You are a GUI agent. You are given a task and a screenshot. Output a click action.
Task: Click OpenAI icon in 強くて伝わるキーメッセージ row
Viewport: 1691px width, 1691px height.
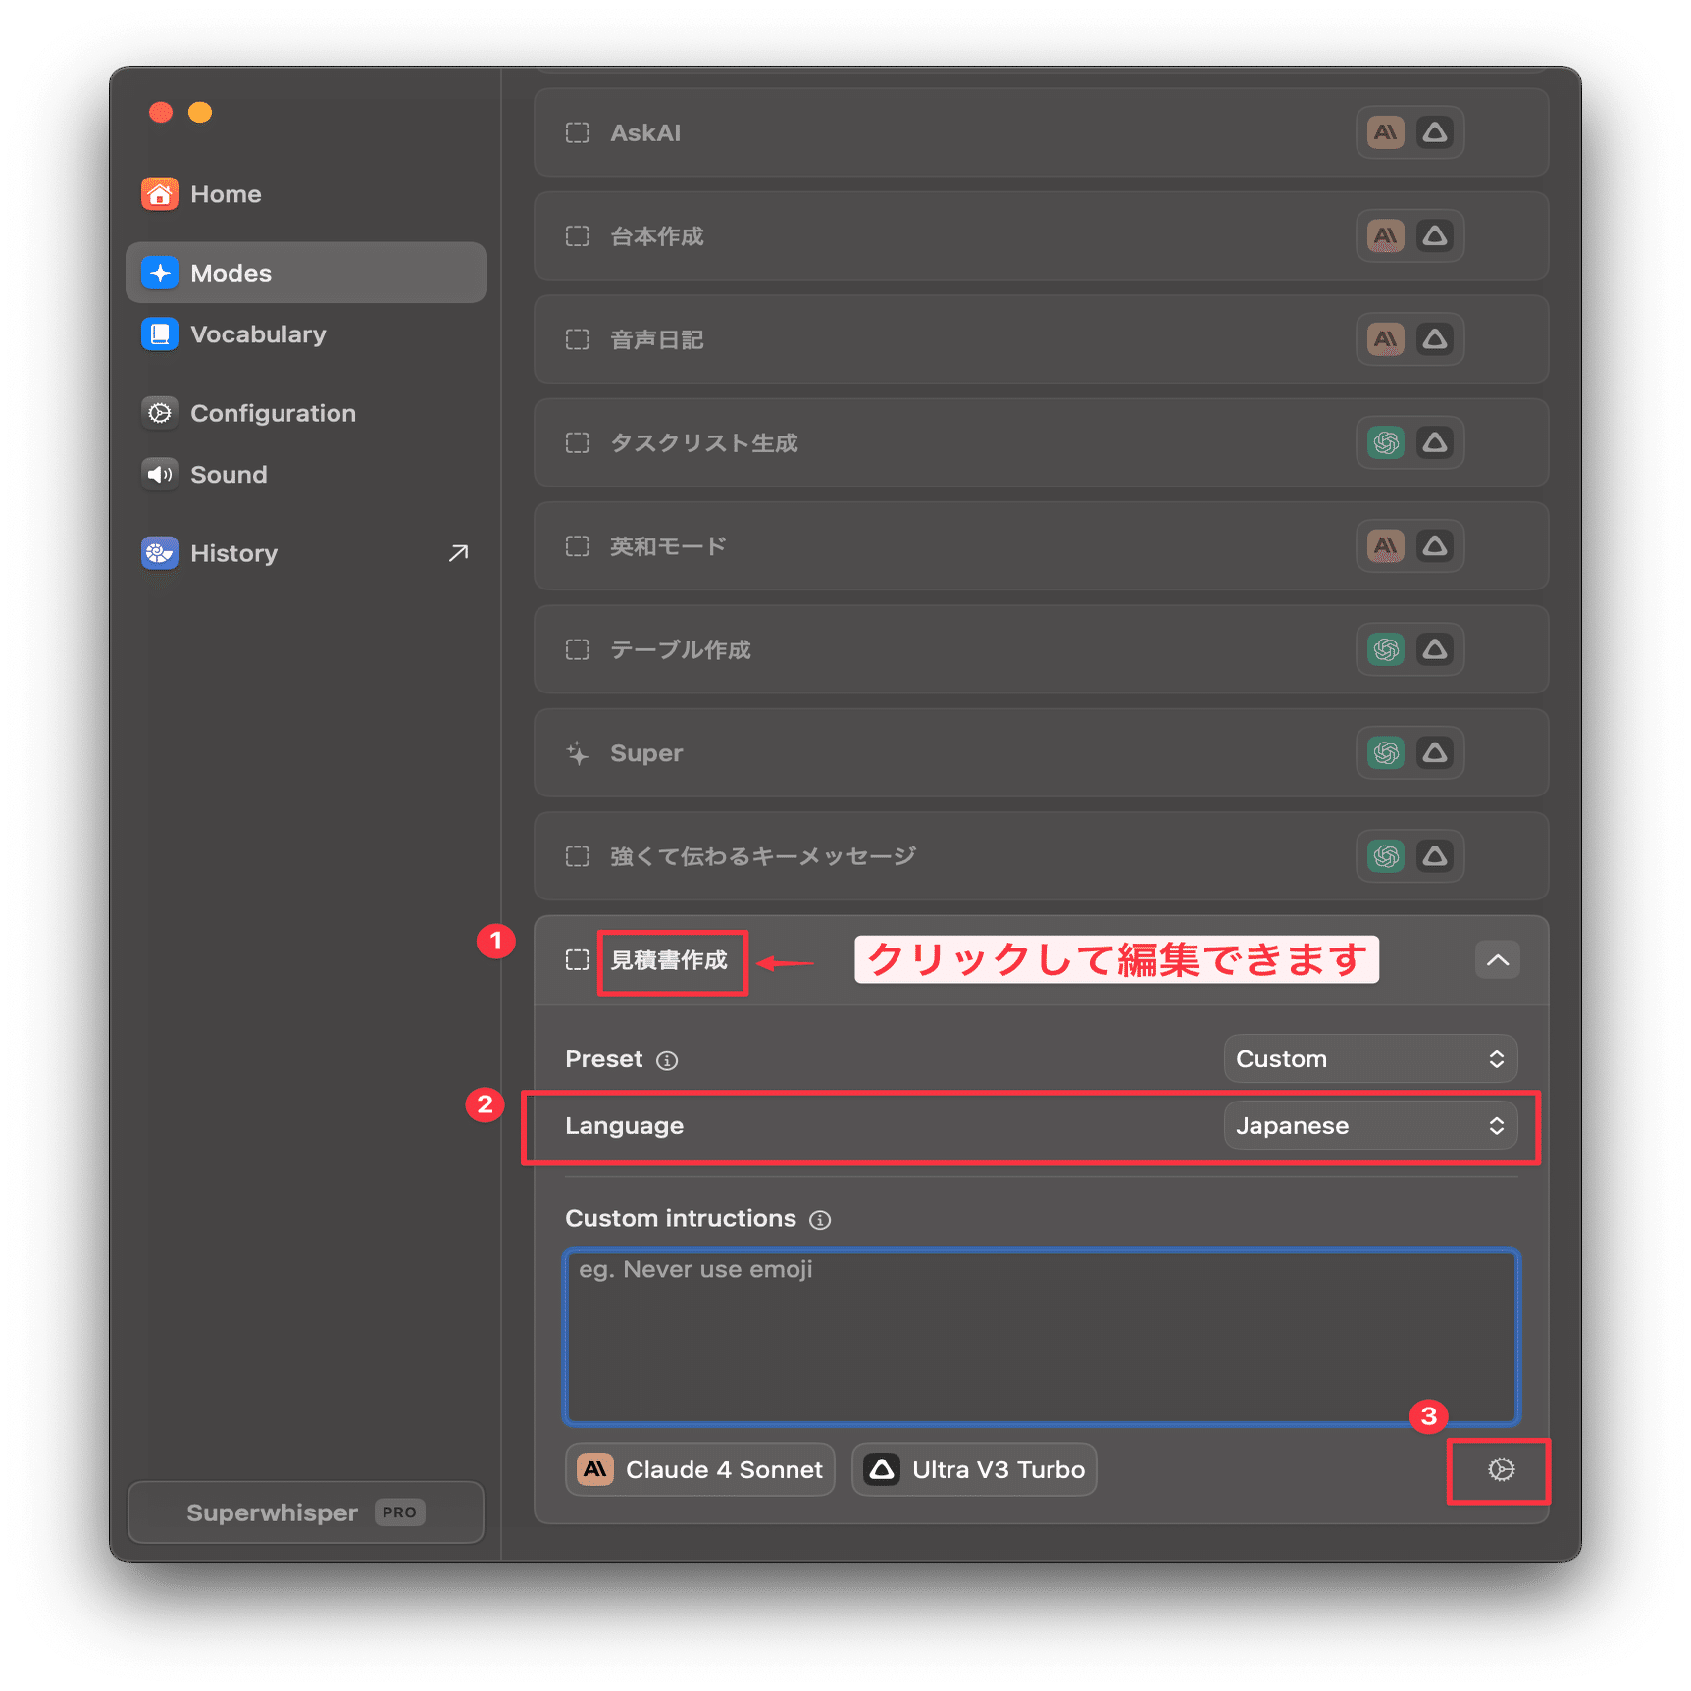click(x=1386, y=856)
